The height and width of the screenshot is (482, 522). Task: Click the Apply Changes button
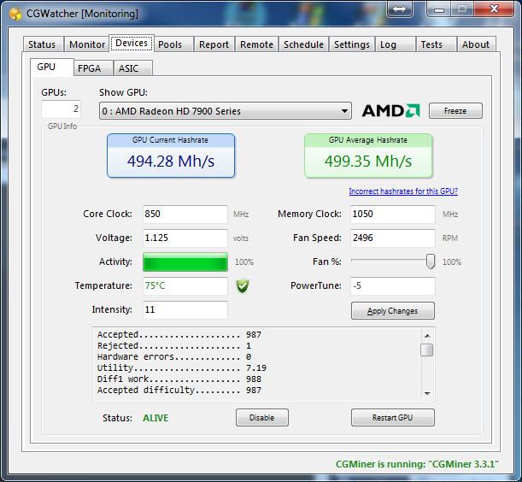[x=392, y=311]
